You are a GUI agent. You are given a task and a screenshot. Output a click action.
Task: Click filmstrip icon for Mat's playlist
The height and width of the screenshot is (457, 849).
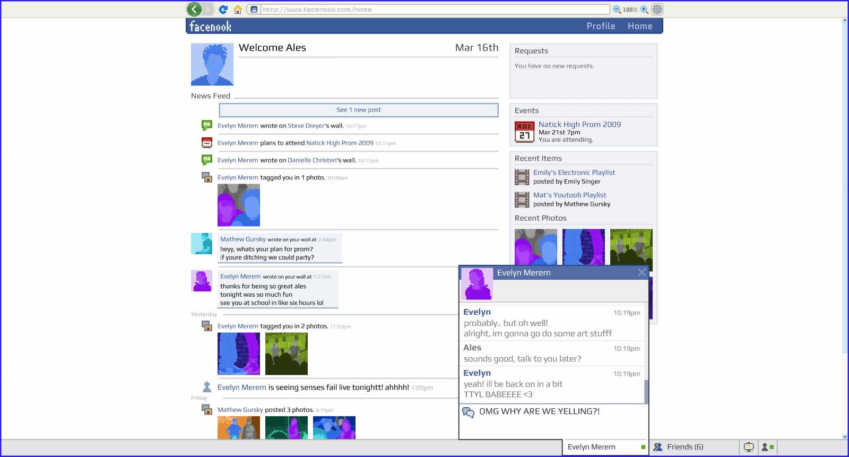click(x=522, y=200)
